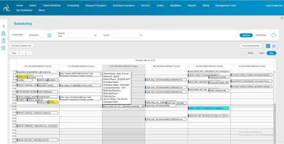Switch to list view layout icon
Viewport: 284px width, 144px height.
click(268, 46)
